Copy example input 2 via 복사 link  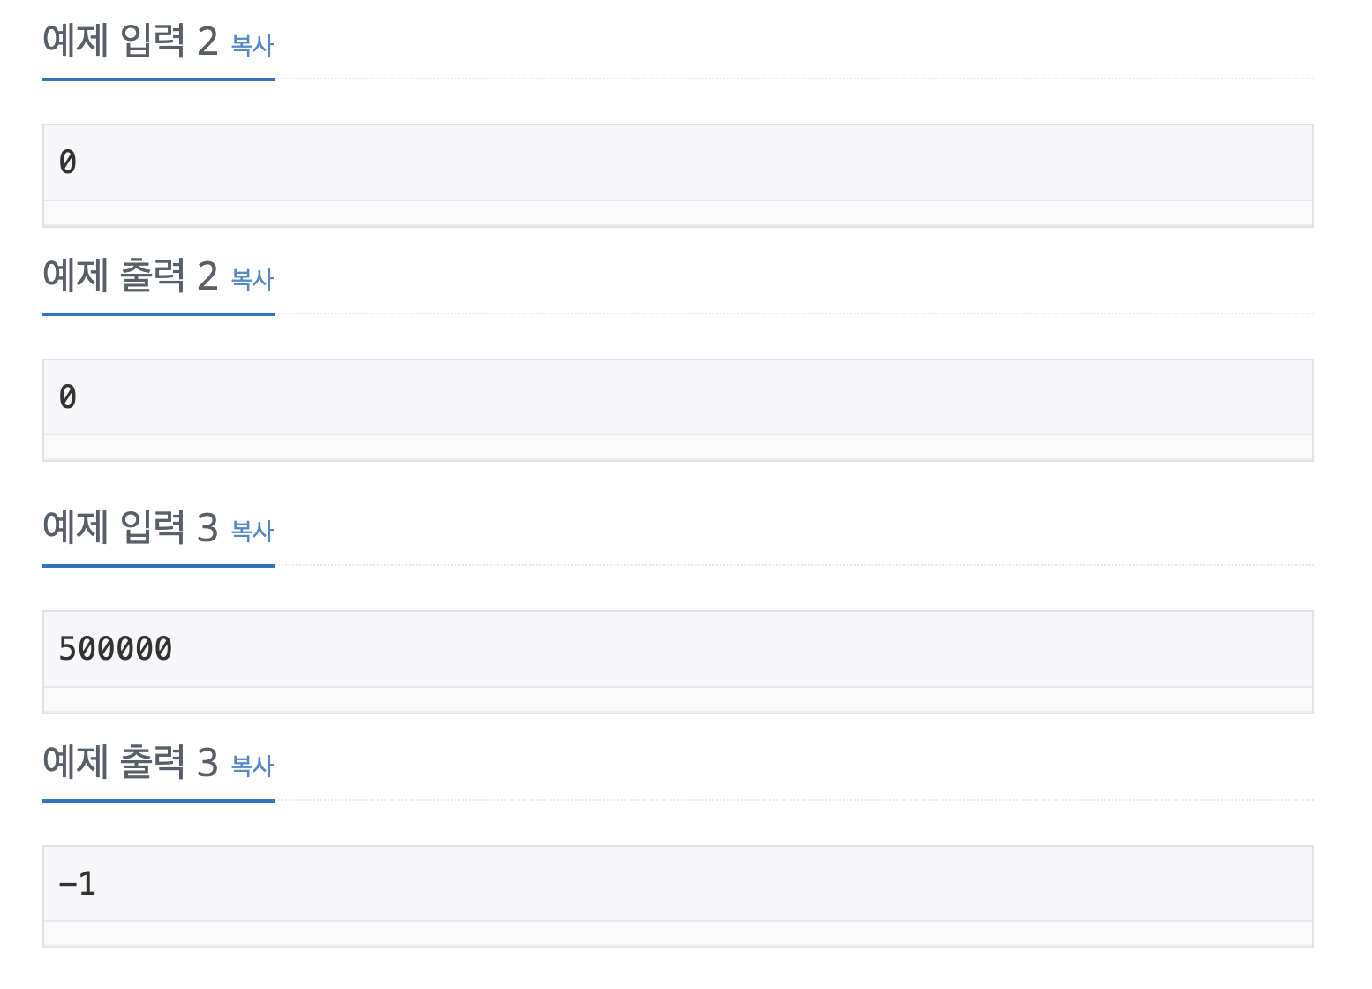click(x=253, y=45)
